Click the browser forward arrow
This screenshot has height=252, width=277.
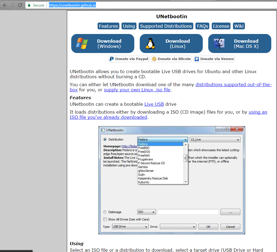pyautogui.click(x=13, y=5)
